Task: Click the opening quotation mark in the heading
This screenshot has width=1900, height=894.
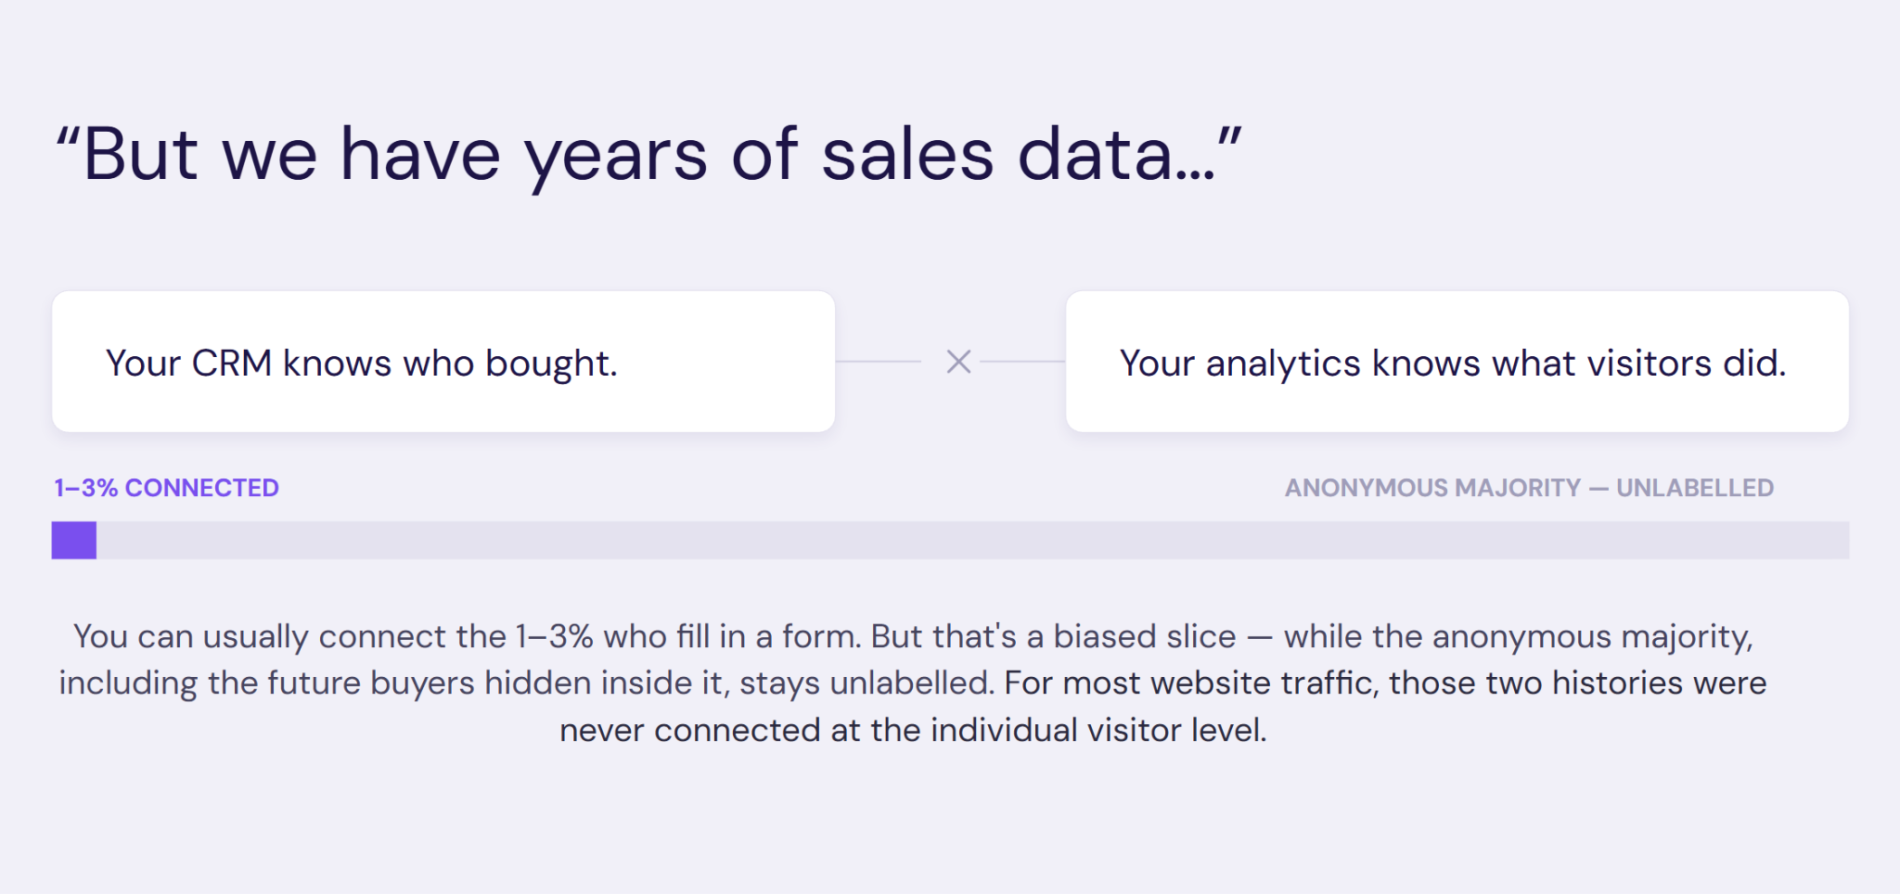Action: coord(68,139)
